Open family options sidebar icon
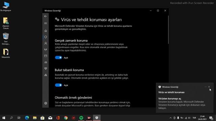Viewport: 216px width, 121px height. (46, 75)
